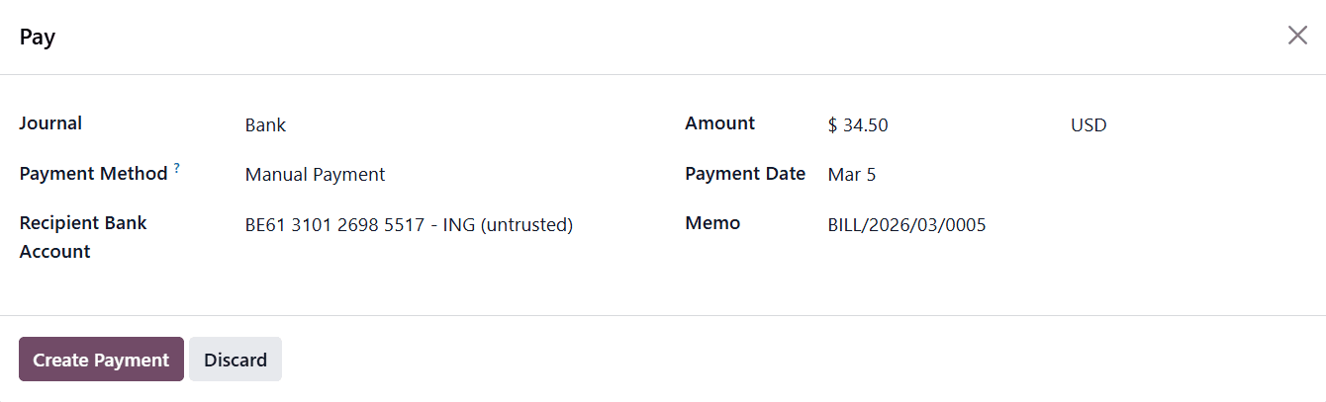
Task: Click the Payment Method help question mark
Action: [x=176, y=168]
